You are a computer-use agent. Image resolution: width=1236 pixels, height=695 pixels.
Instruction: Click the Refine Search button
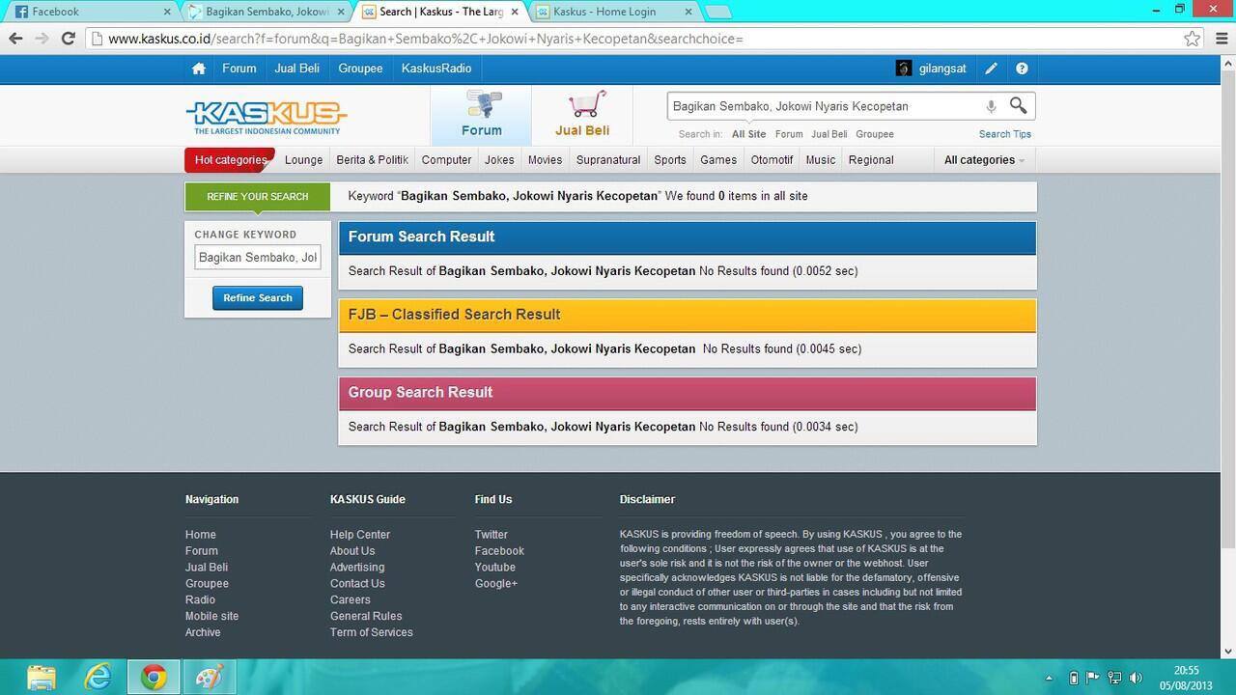(x=258, y=298)
